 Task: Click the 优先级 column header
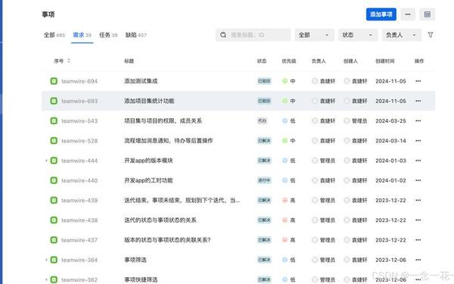289,61
